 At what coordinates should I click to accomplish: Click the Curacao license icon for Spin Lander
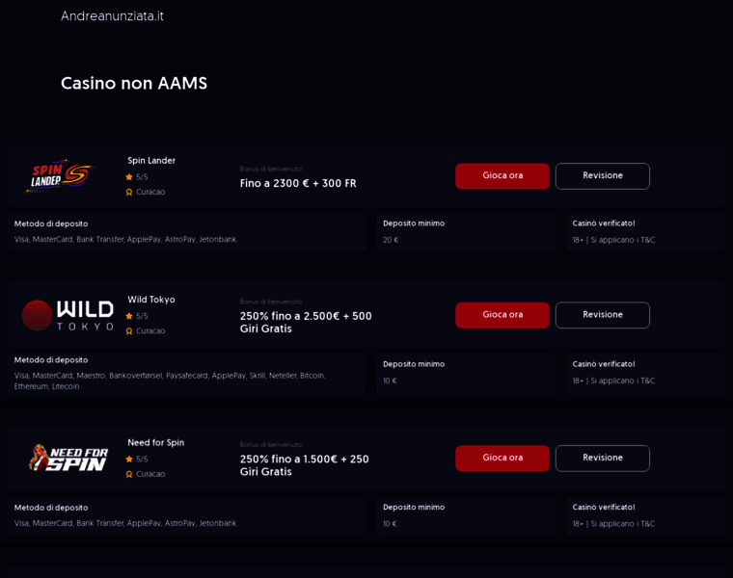[x=129, y=192]
